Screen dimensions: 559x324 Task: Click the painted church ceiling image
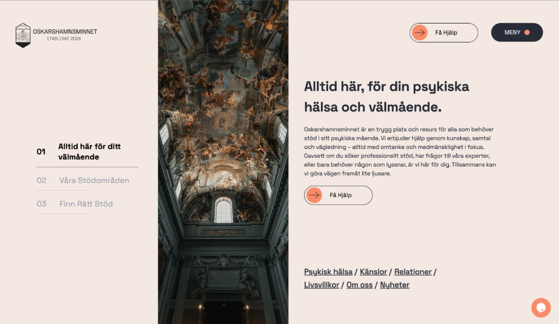tap(223, 162)
